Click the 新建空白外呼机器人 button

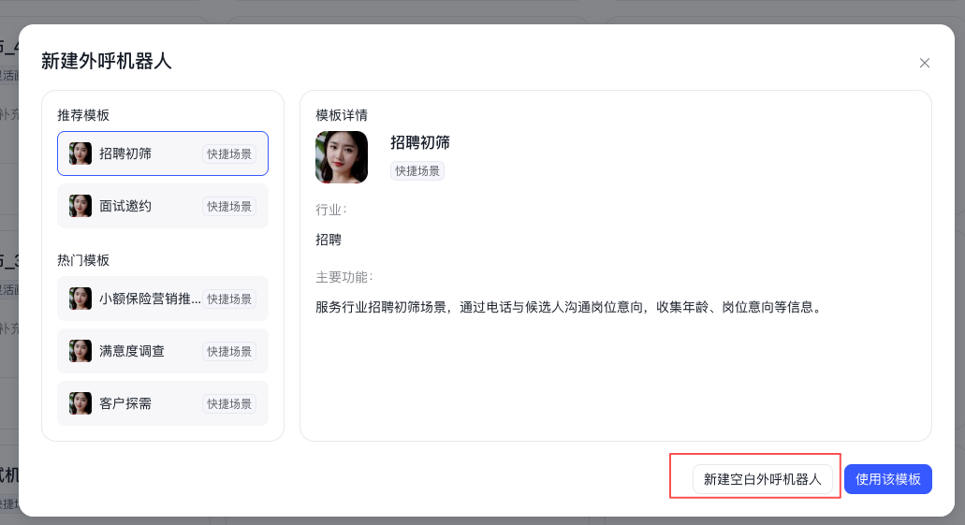tap(762, 479)
